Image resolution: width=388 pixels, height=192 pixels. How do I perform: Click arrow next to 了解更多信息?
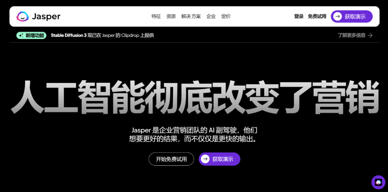click(370, 35)
